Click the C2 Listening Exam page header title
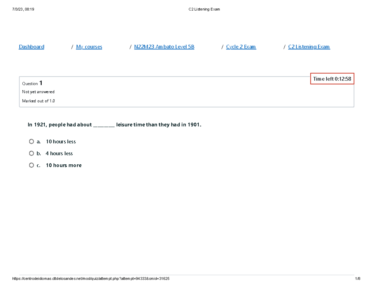 point(204,9)
